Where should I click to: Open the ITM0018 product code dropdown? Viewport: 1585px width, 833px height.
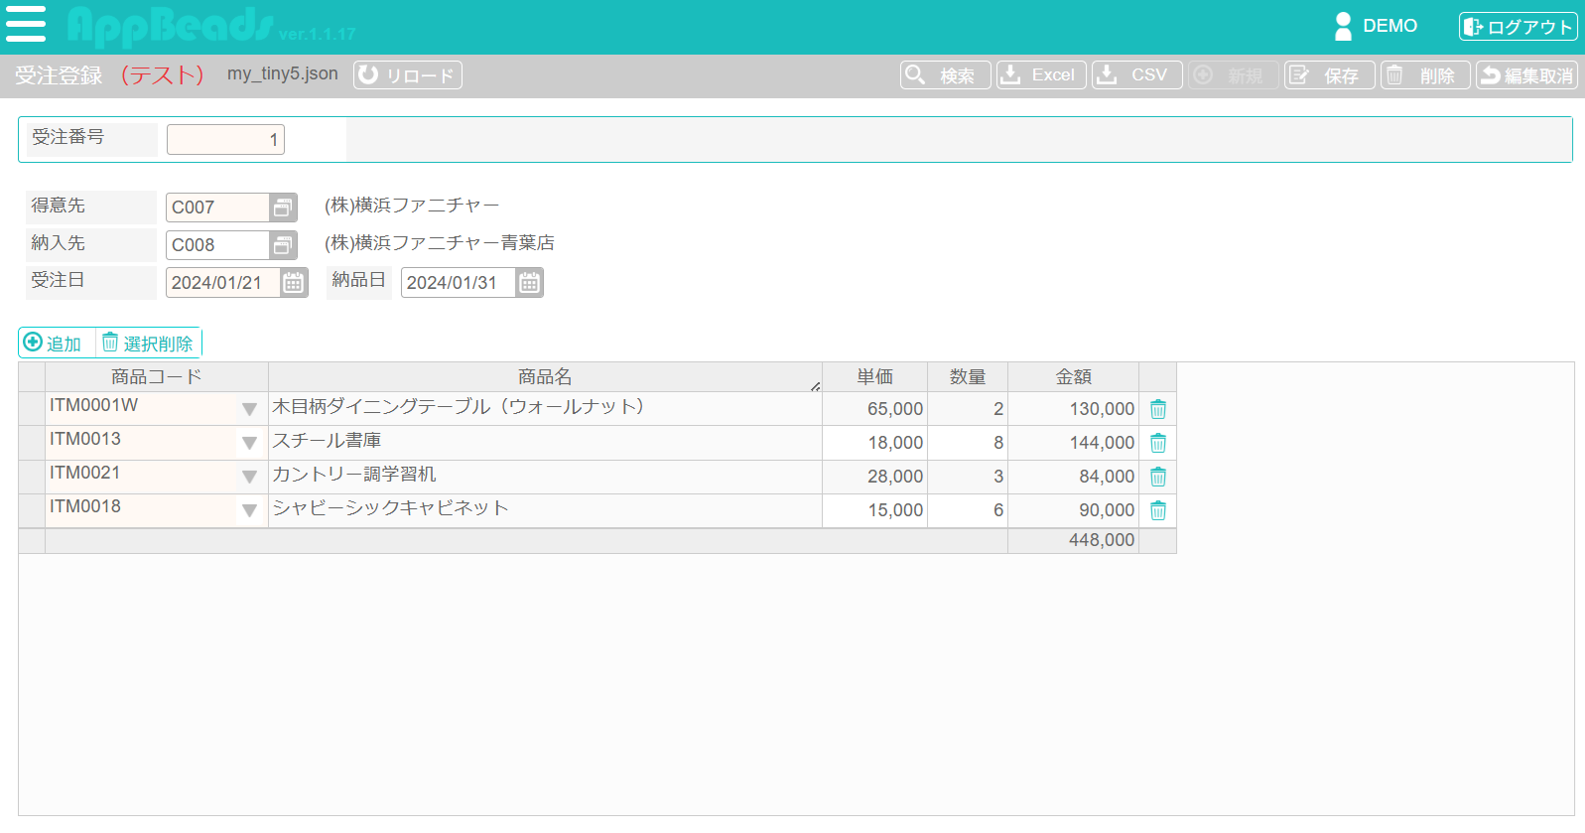click(x=249, y=510)
